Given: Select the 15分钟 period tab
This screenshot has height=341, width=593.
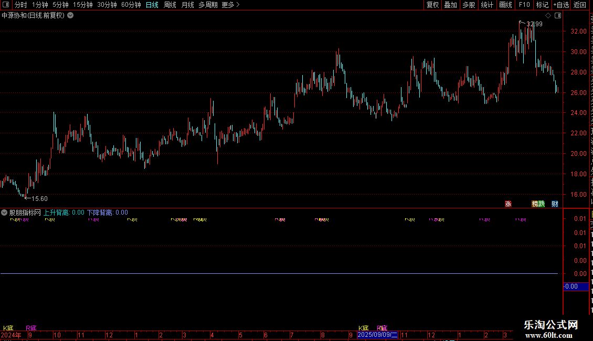Looking at the screenshot, I should [83, 5].
